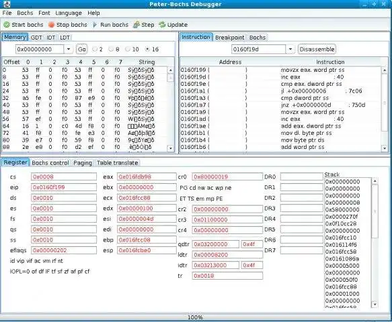Open the memory address dropdown arrow
The image size is (392, 322).
click(x=69, y=49)
